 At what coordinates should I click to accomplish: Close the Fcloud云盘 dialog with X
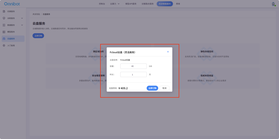point(168,52)
